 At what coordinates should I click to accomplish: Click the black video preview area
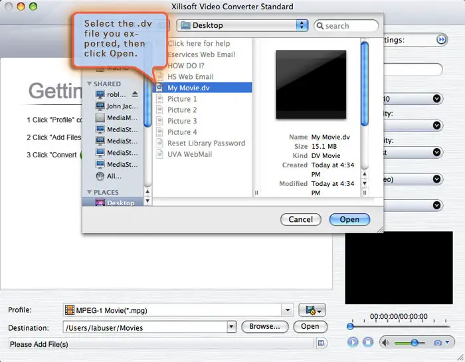click(x=399, y=268)
